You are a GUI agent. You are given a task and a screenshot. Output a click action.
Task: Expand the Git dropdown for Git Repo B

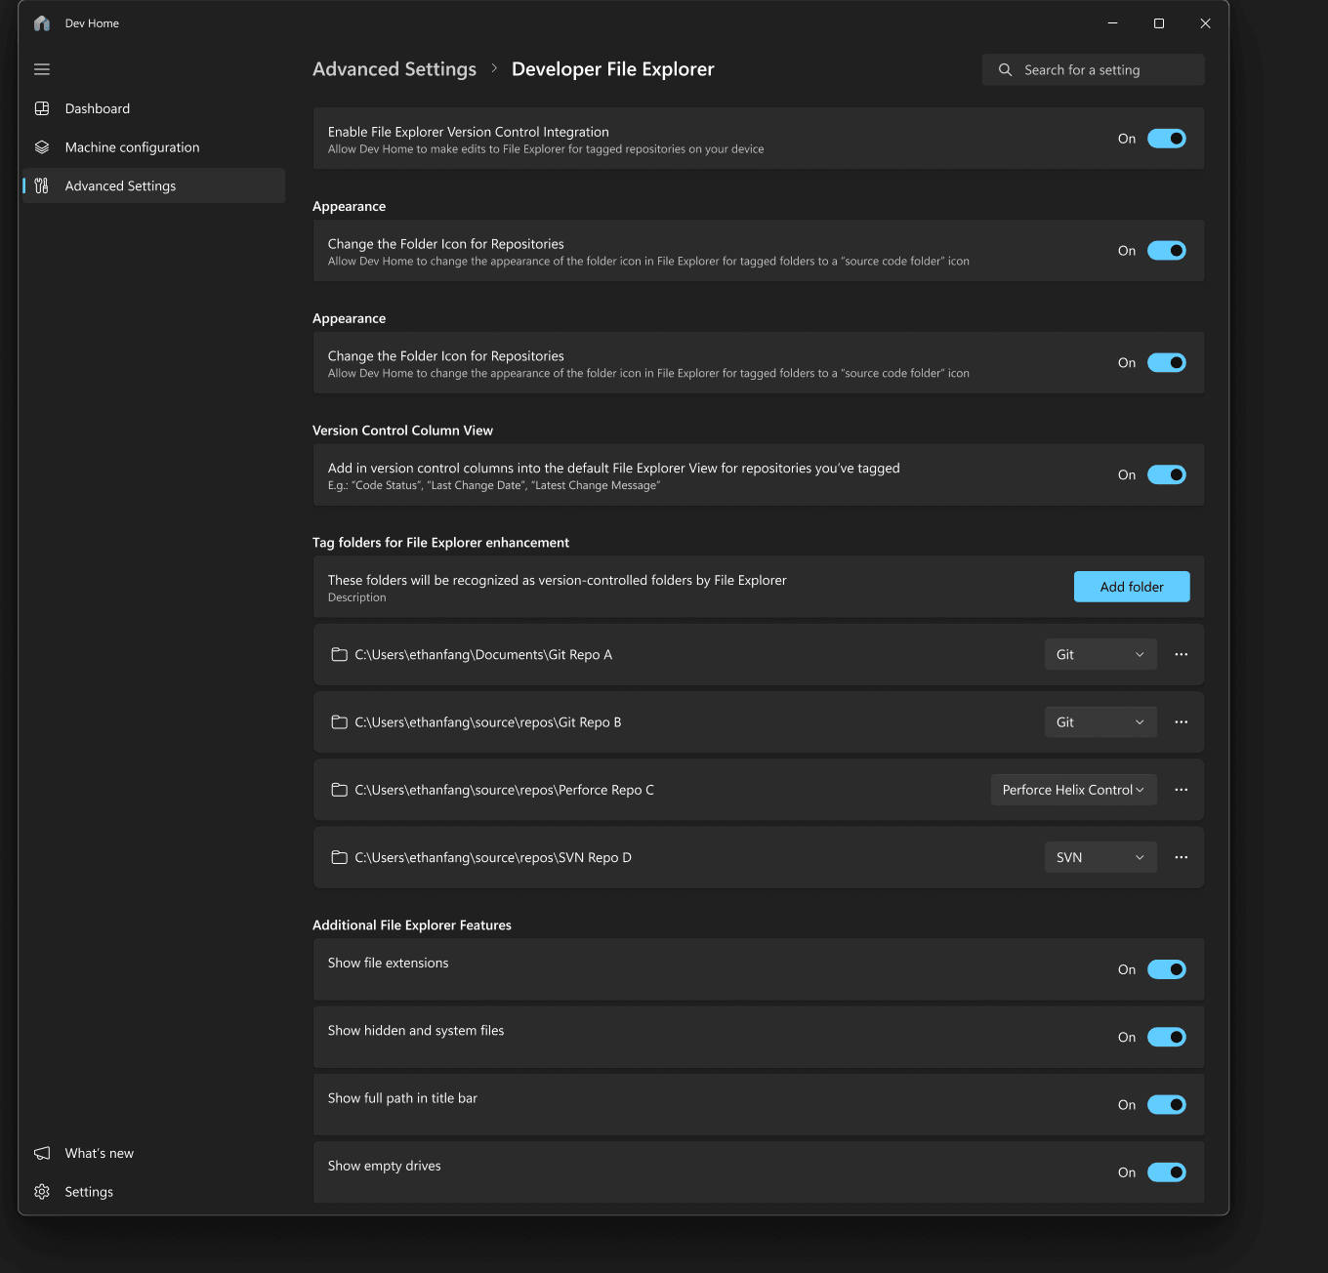1100,722
